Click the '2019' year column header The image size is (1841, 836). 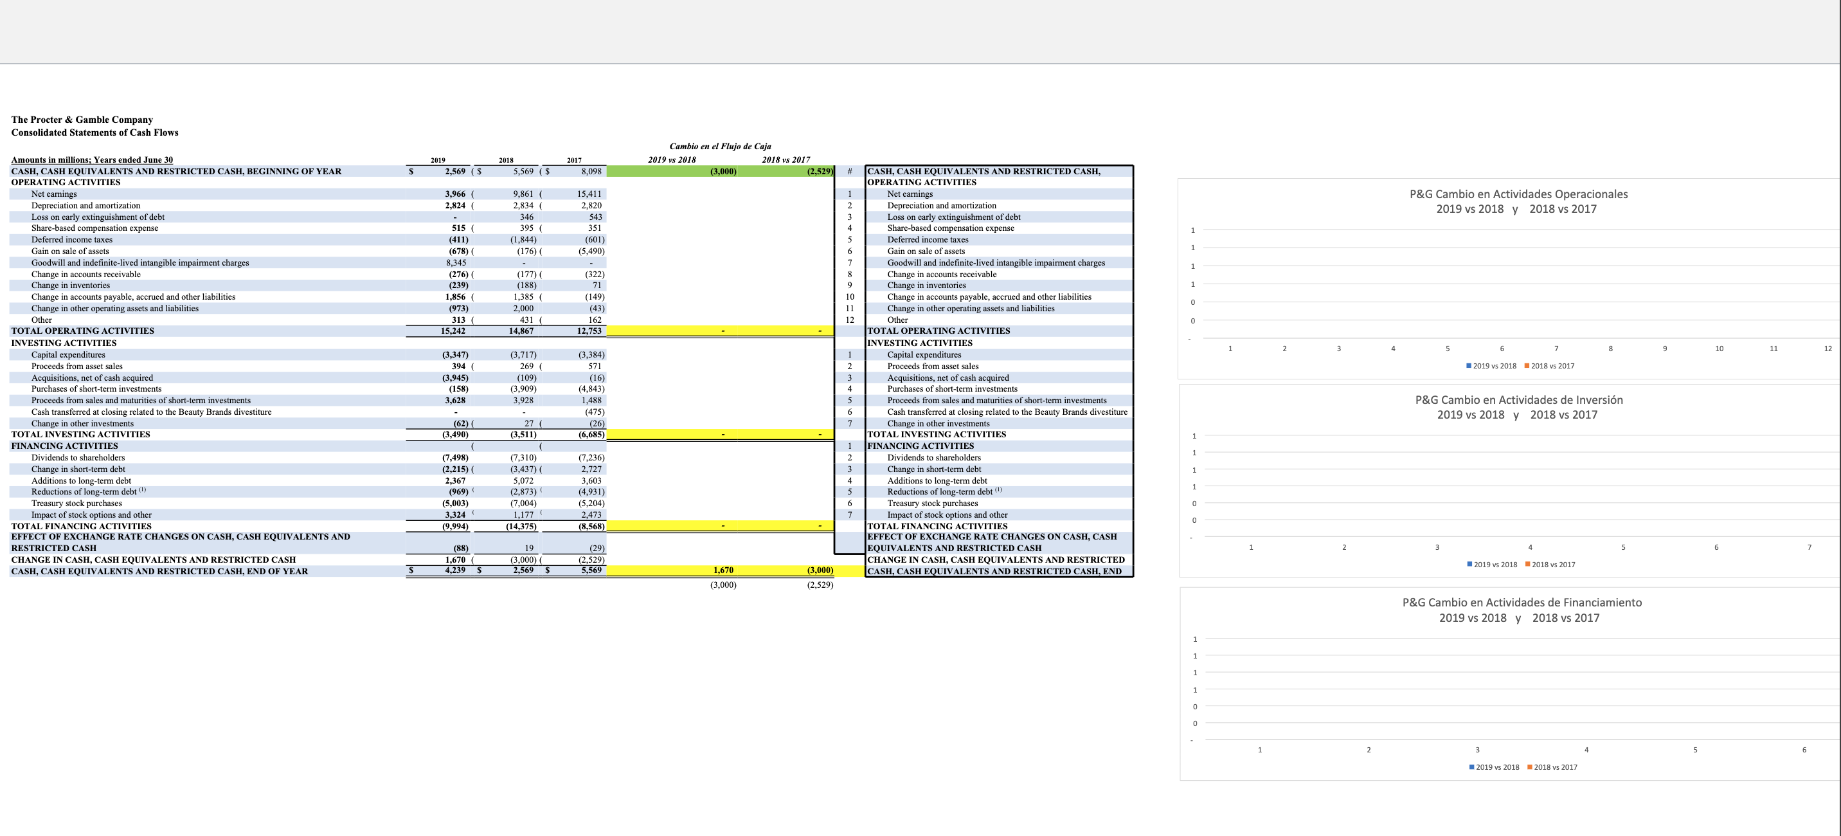click(437, 160)
